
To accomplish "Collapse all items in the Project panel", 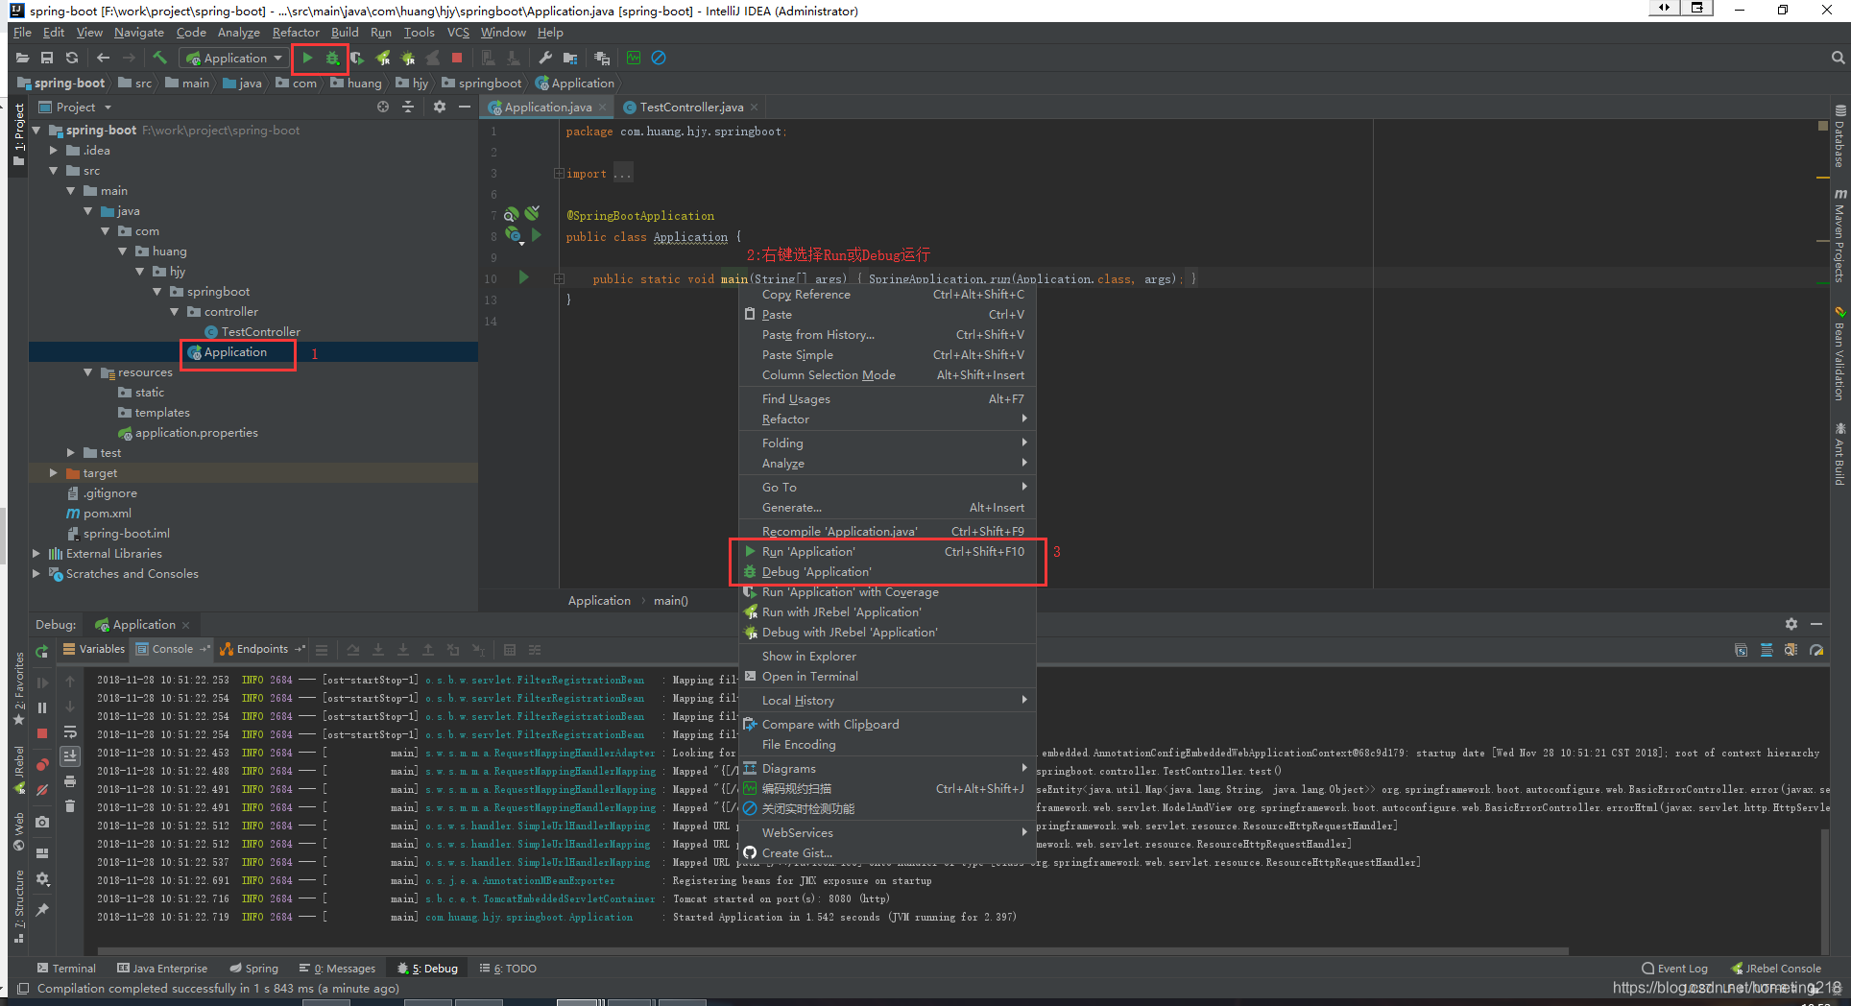I will coord(408,107).
